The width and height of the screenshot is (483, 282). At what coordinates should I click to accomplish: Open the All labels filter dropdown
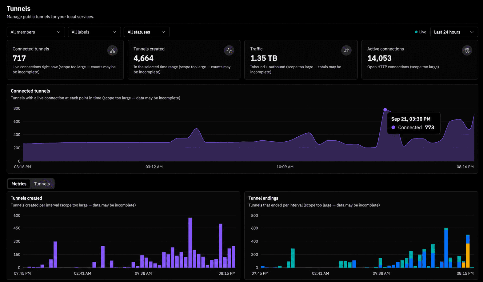(94, 32)
